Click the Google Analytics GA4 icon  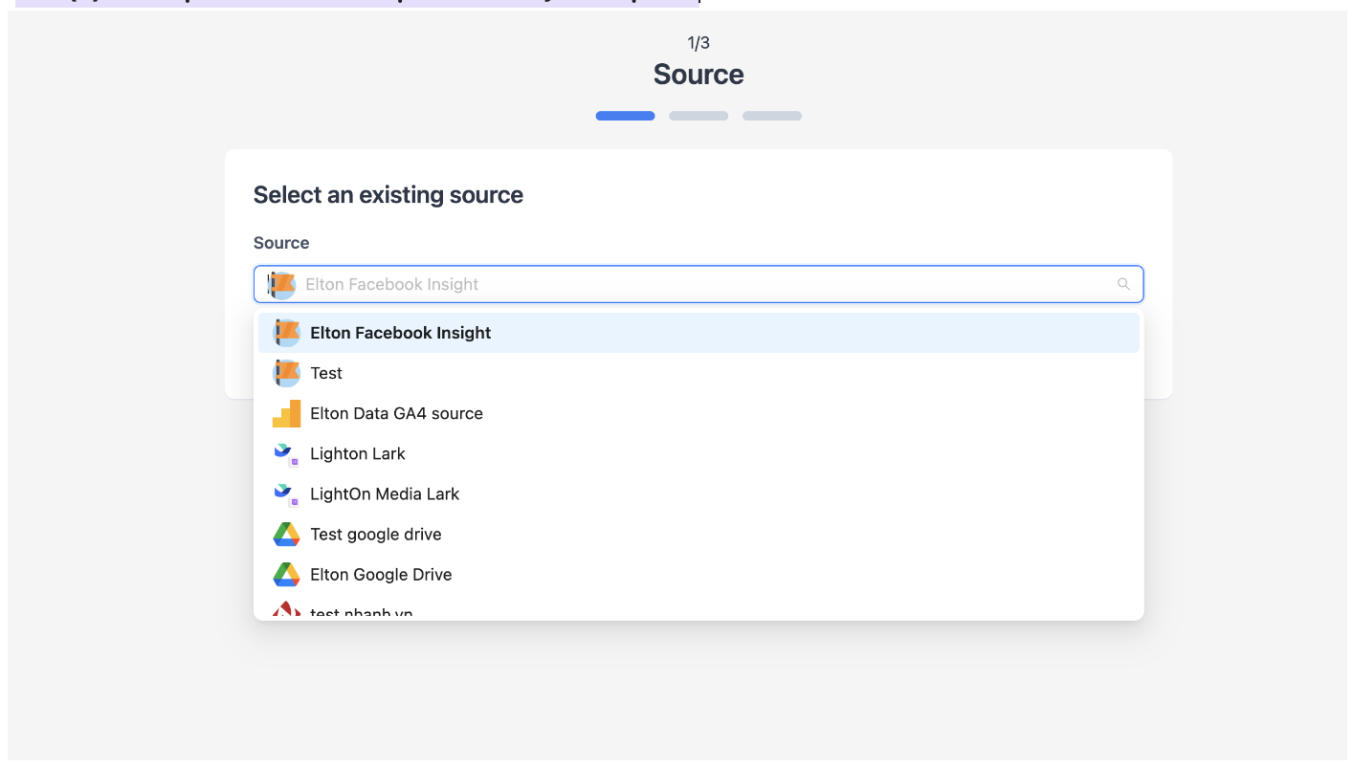pos(286,413)
